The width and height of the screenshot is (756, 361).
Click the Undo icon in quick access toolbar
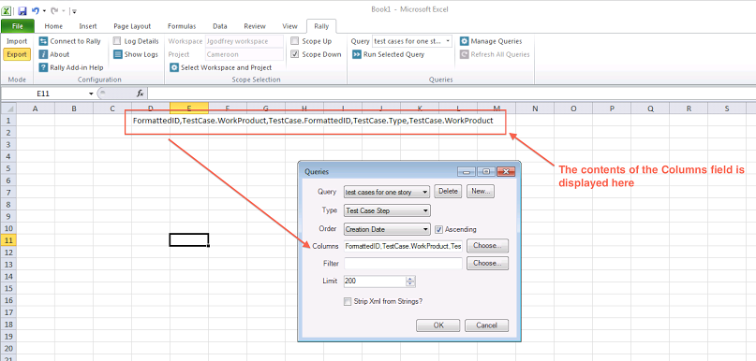[36, 10]
